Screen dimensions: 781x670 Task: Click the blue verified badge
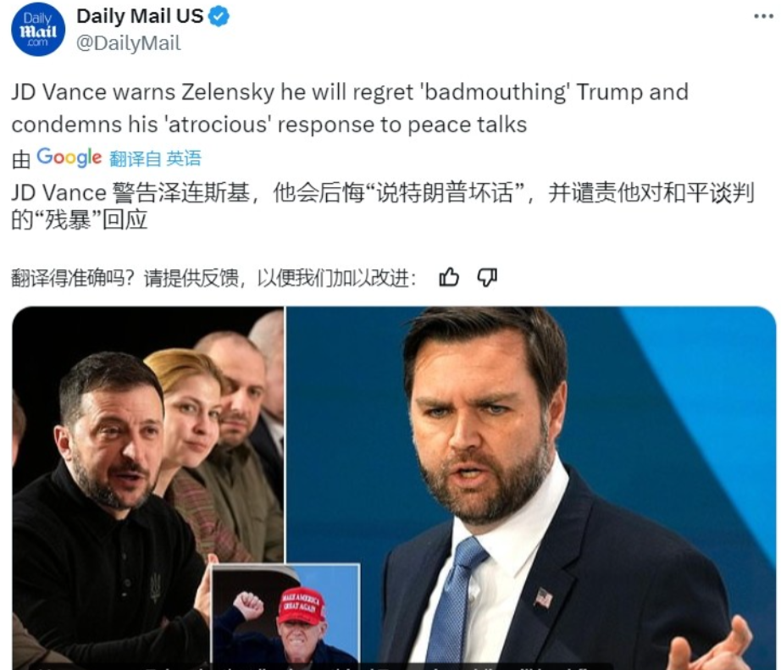(219, 16)
